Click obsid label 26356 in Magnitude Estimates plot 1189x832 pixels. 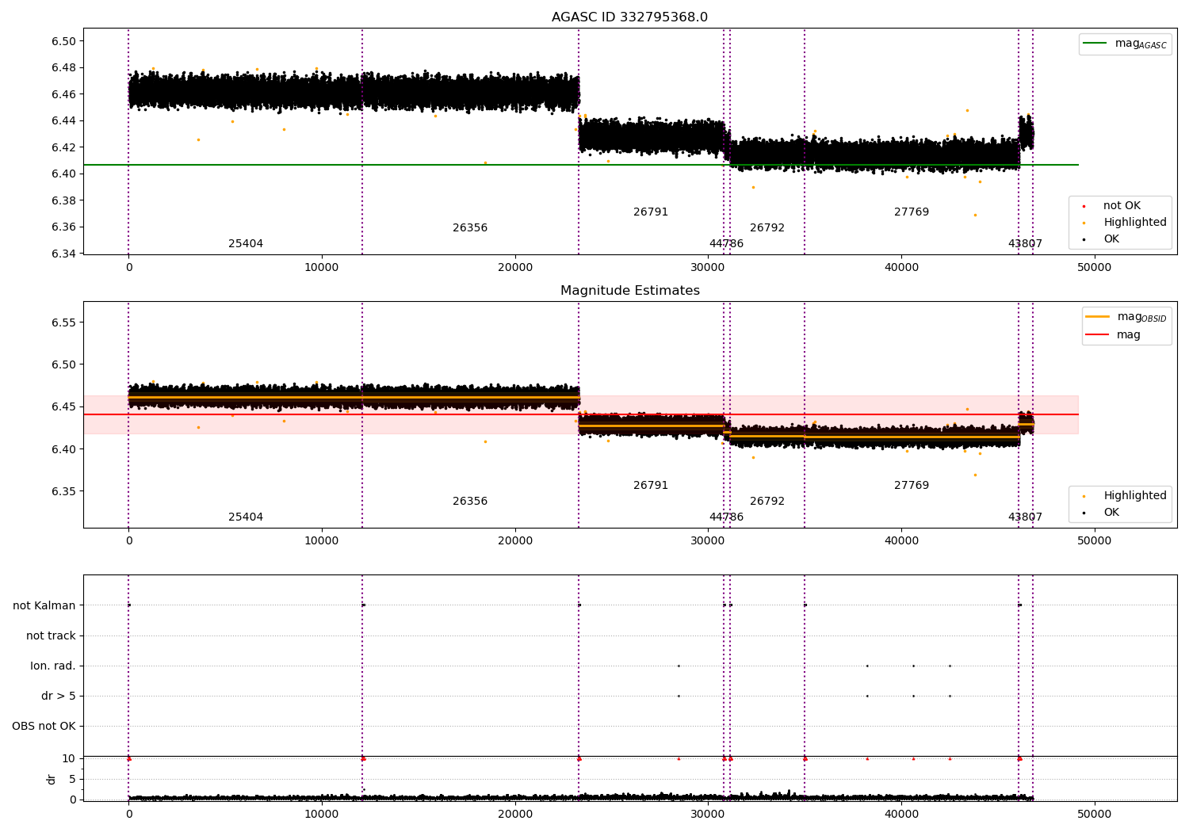(x=470, y=501)
